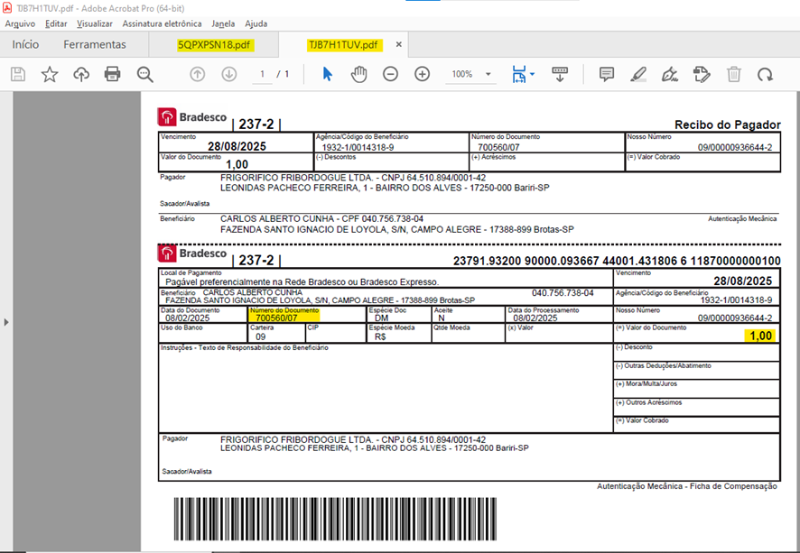Go to next page arrow

pos(229,74)
